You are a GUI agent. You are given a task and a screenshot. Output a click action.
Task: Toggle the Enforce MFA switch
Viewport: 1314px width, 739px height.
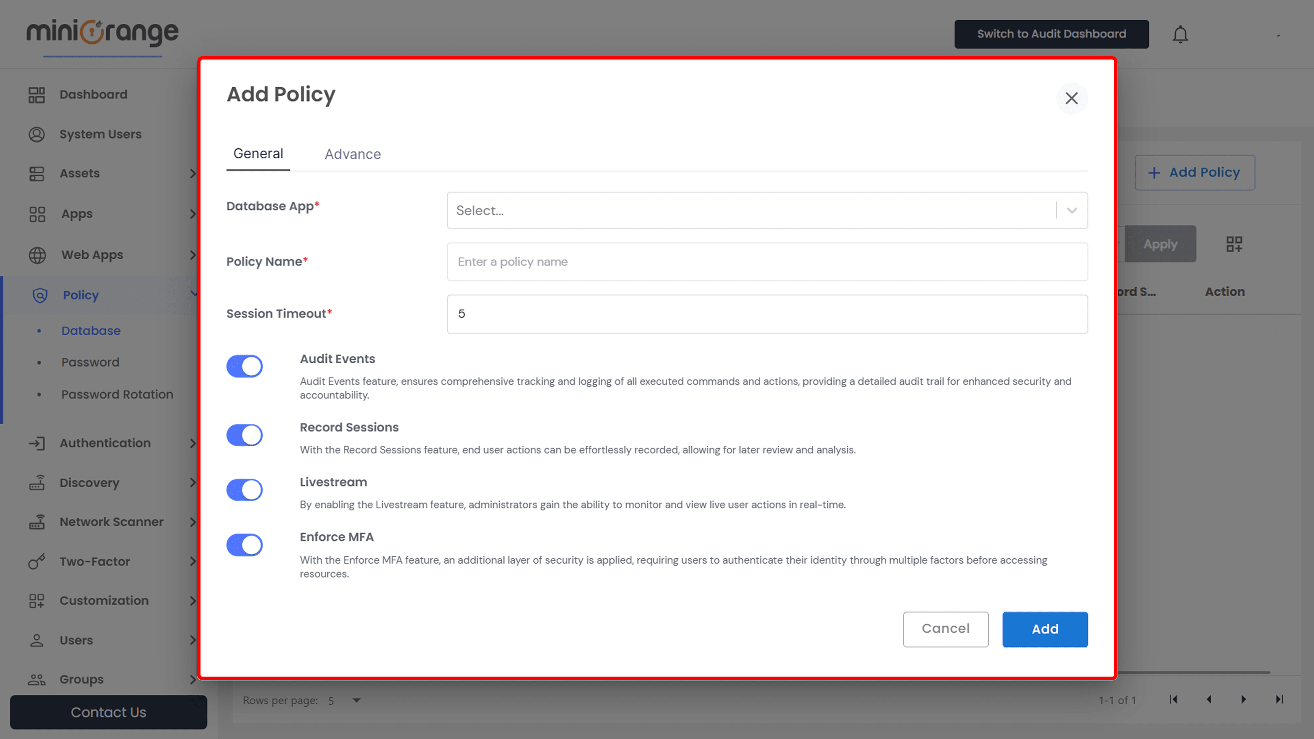245,545
